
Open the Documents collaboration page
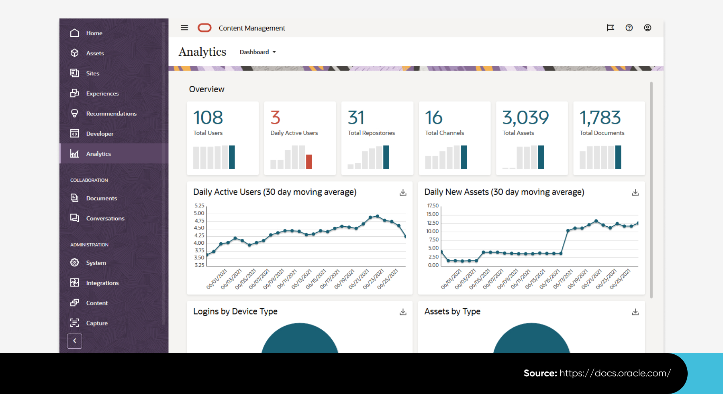pos(101,198)
